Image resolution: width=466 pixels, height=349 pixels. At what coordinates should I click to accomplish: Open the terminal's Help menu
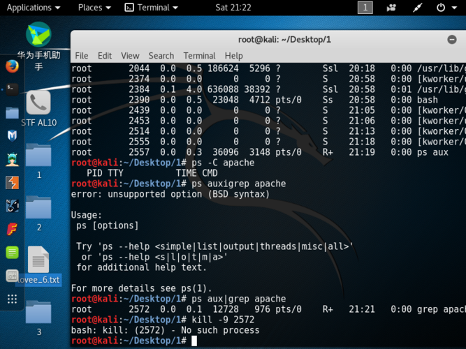(234, 56)
